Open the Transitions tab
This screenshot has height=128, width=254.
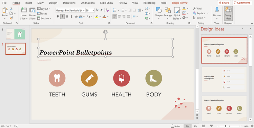pos(69,3)
